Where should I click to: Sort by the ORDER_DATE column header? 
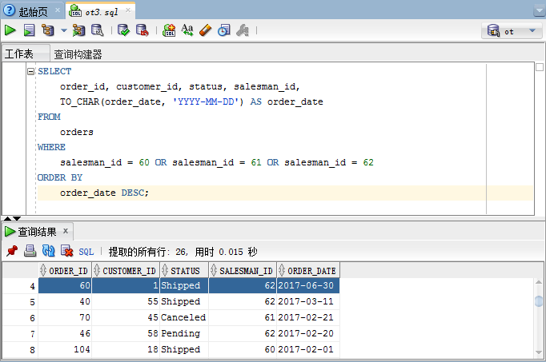[311, 271]
